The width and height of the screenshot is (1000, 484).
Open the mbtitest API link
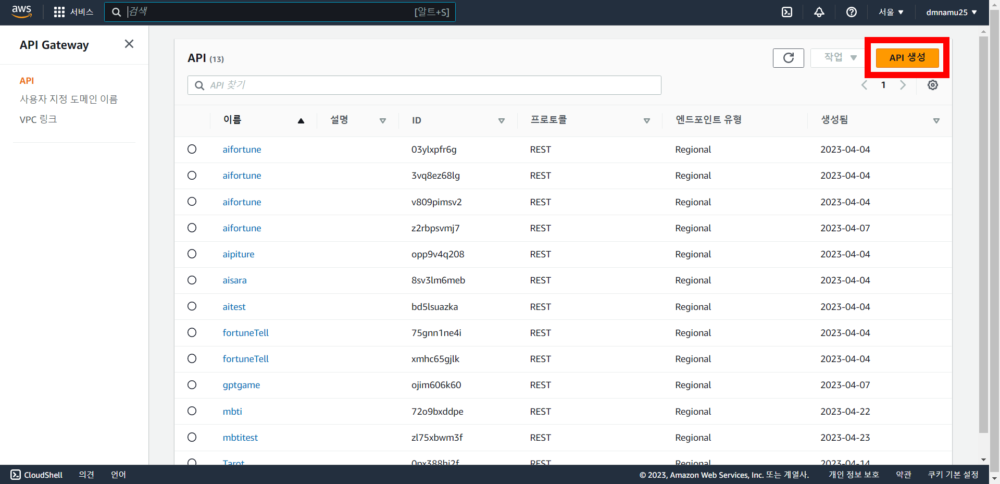(240, 438)
